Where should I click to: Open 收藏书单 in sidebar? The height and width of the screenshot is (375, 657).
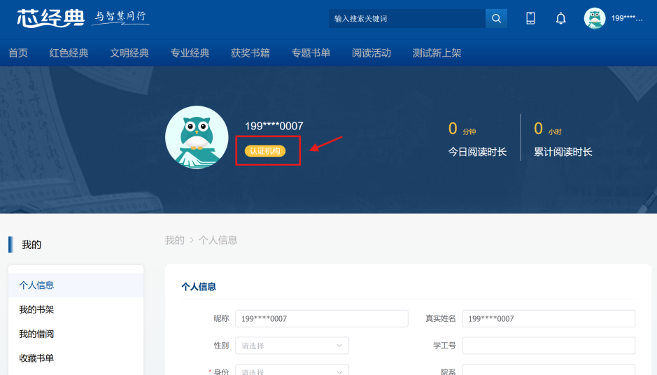36,359
